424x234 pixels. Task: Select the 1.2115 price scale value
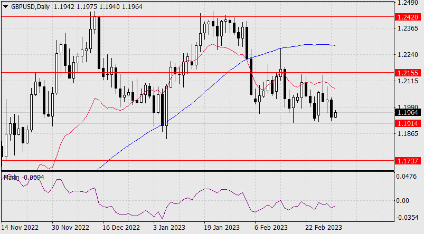[x=408, y=81]
